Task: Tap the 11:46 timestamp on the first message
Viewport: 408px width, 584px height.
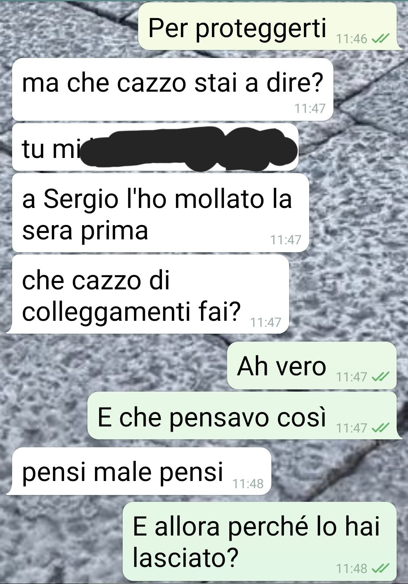Action: 352,39
